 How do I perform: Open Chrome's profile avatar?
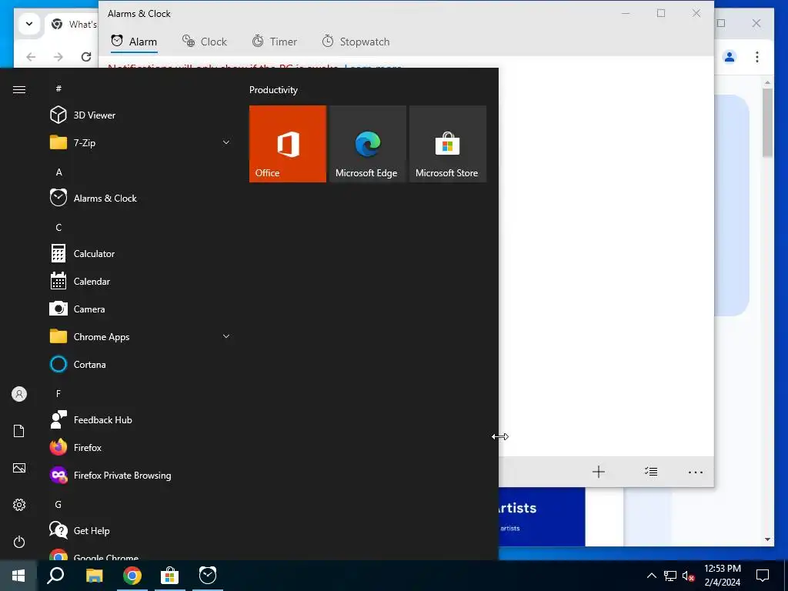coord(730,57)
